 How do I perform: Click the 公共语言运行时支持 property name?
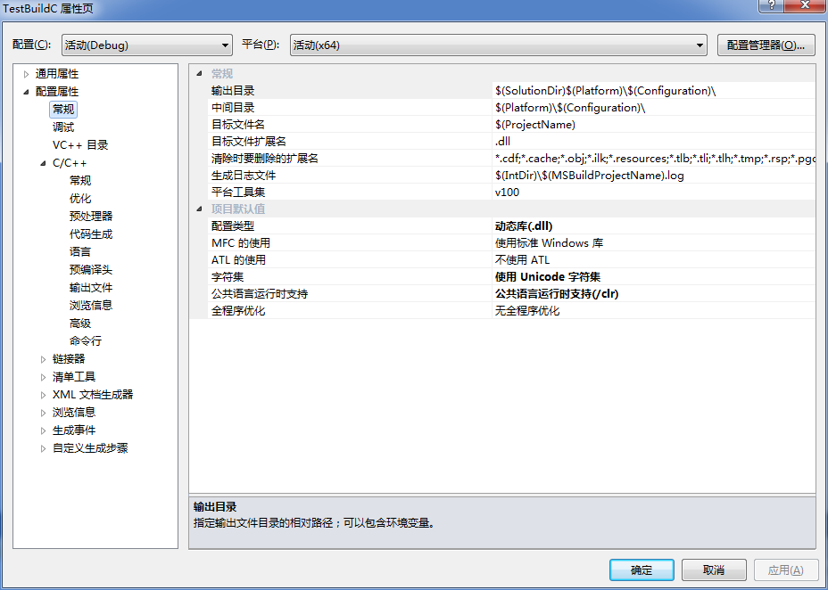click(260, 294)
